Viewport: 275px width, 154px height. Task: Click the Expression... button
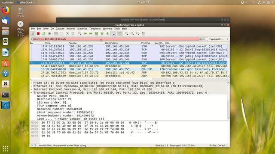217,39
